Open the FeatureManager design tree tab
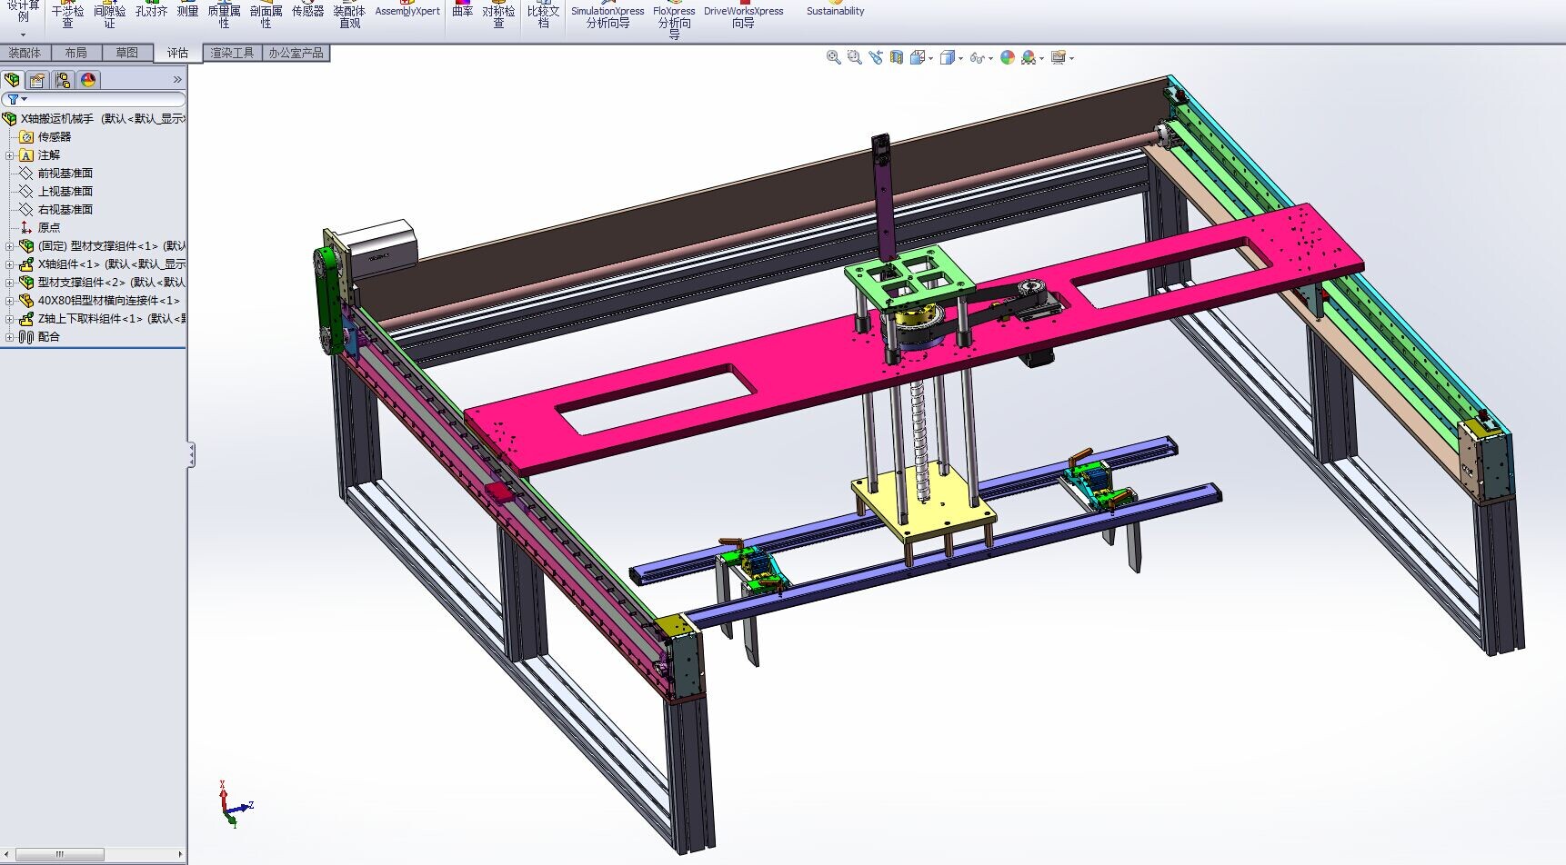The height and width of the screenshot is (865, 1566). click(x=13, y=80)
